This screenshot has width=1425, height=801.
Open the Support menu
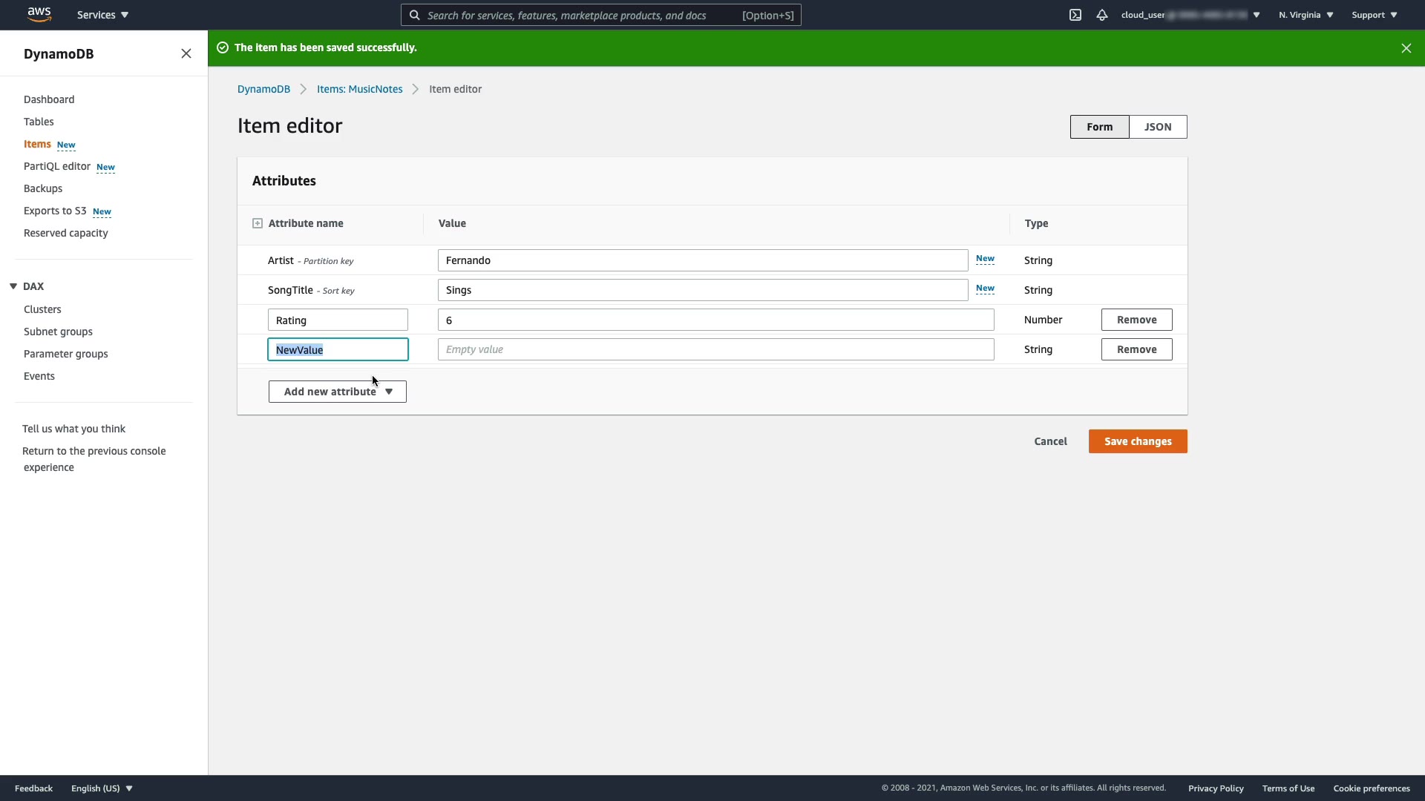coord(1375,15)
